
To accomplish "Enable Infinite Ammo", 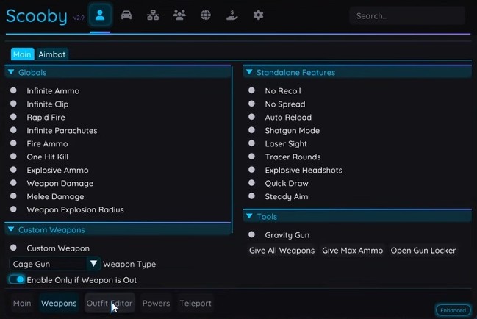I will pyautogui.click(x=13, y=90).
